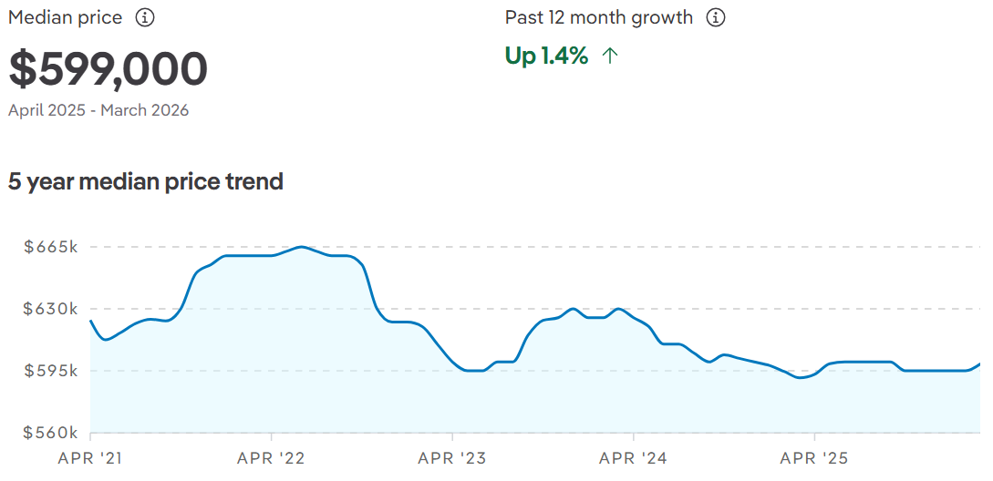Click the $630k y-axis label
The width and height of the screenshot is (993, 481).
(50, 309)
